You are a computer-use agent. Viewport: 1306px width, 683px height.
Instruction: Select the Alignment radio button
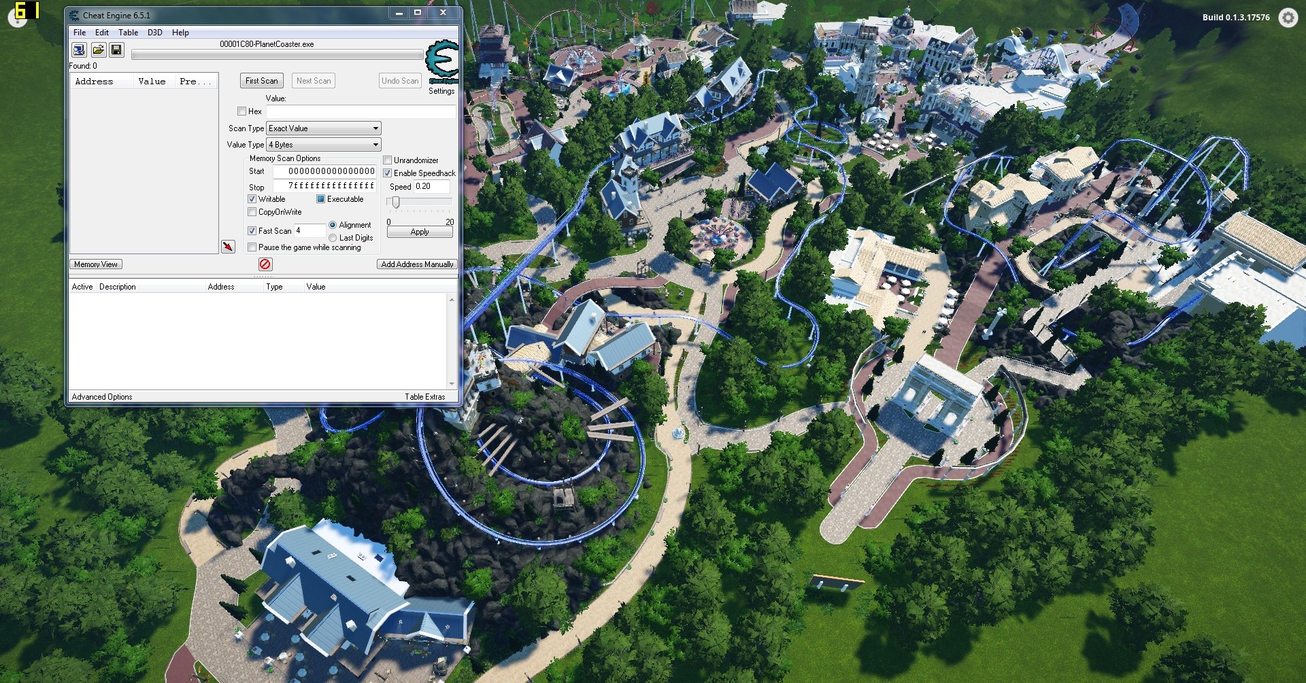point(333,225)
